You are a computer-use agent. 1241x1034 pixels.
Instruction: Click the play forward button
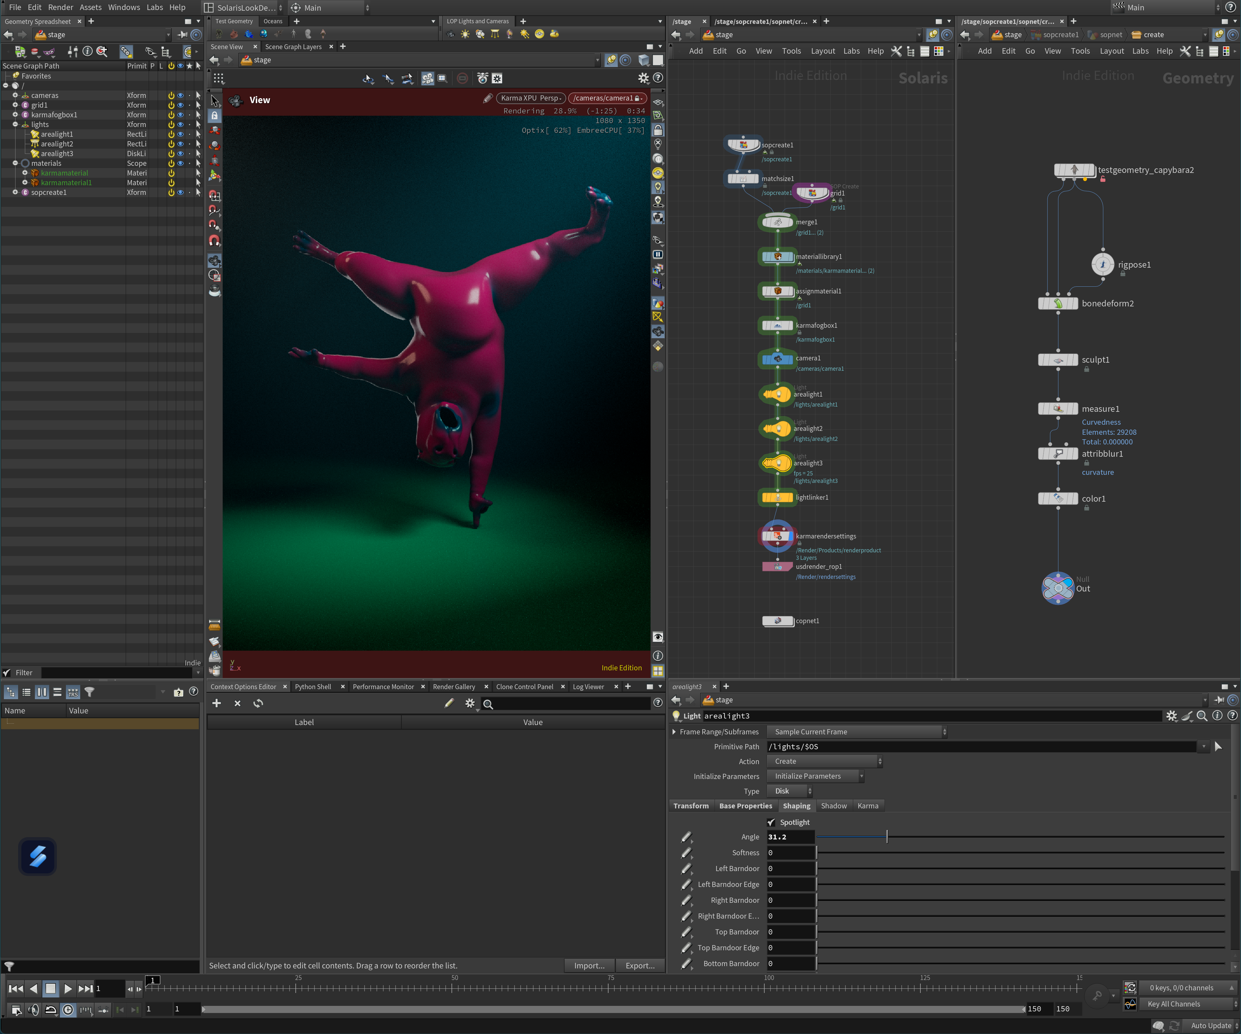(x=68, y=988)
